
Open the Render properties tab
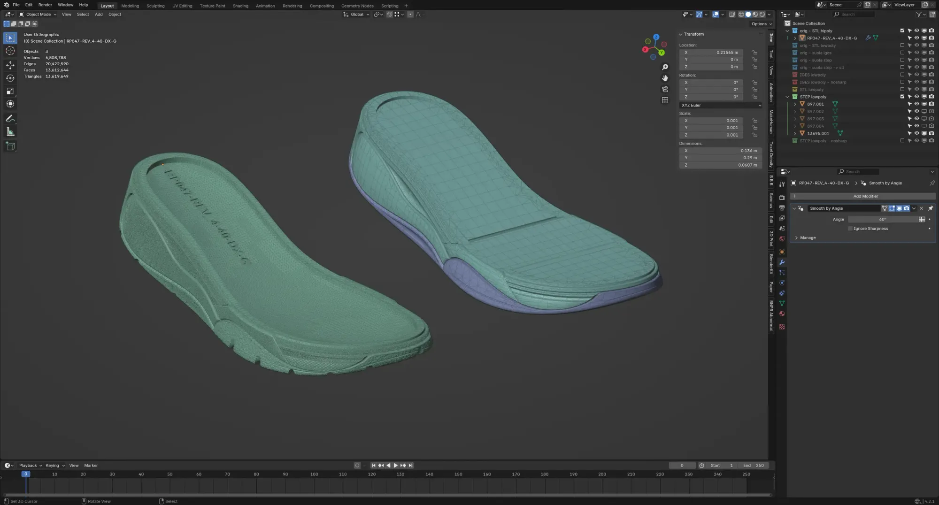[x=782, y=198]
